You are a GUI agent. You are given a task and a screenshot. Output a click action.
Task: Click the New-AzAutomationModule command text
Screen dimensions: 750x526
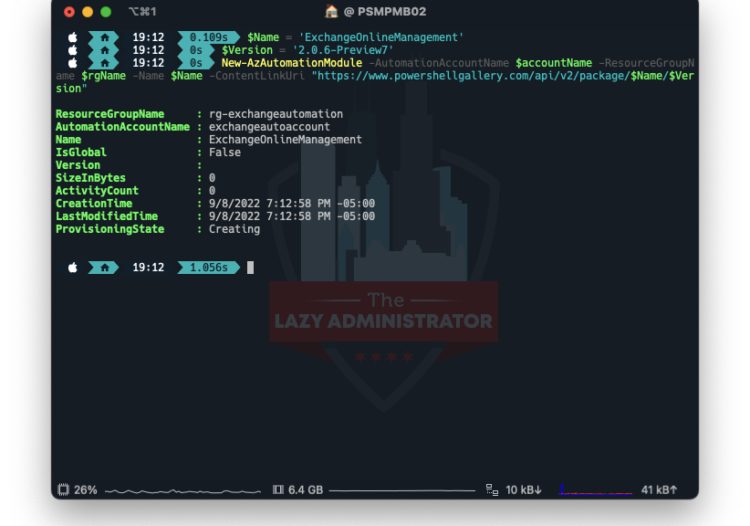point(292,63)
